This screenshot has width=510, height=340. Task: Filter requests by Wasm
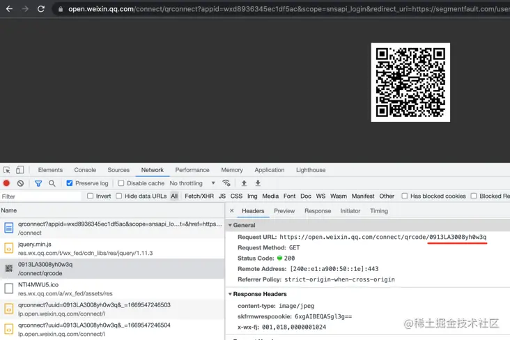click(339, 196)
